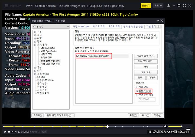Toggle the player always-on-top pin icon
195x137 pixels.
(x=168, y=6)
